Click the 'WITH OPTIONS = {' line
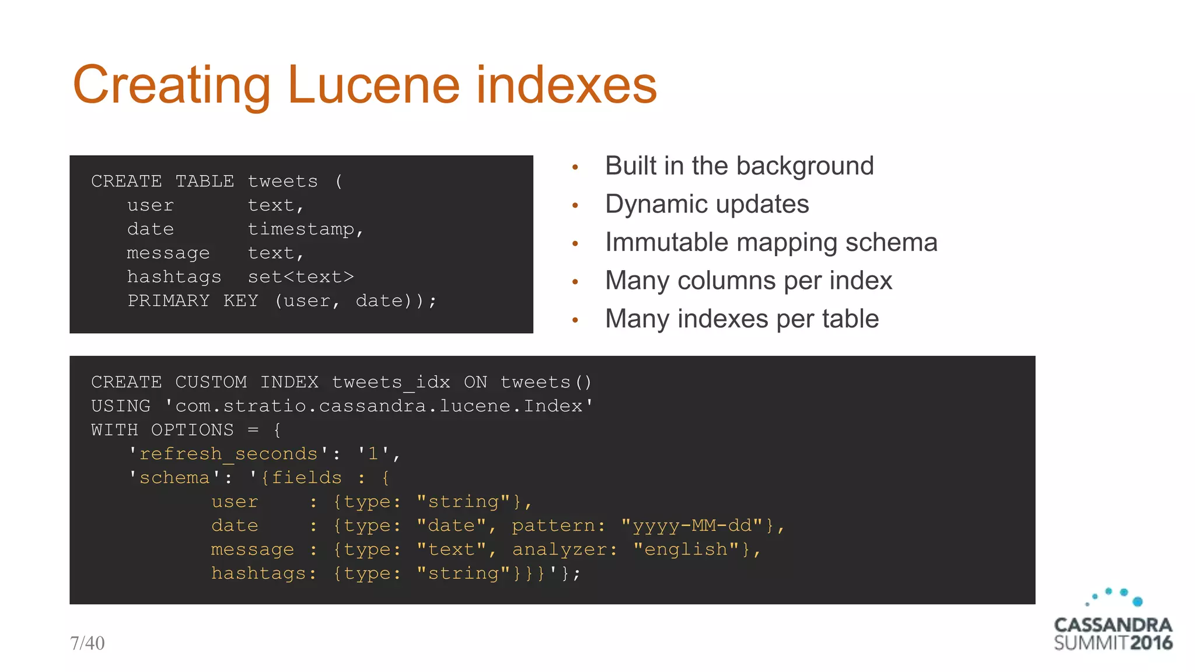 pyautogui.click(x=186, y=430)
